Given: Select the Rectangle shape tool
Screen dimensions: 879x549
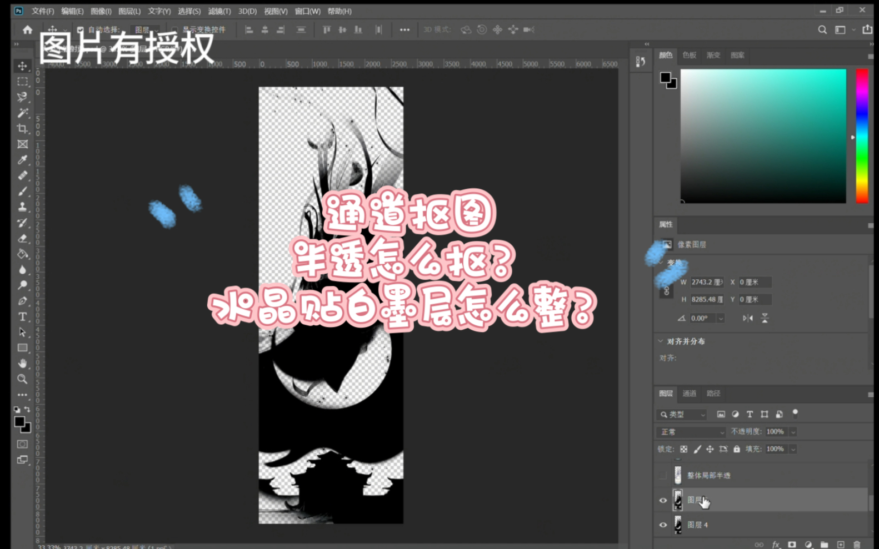Looking at the screenshot, I should click(22, 347).
